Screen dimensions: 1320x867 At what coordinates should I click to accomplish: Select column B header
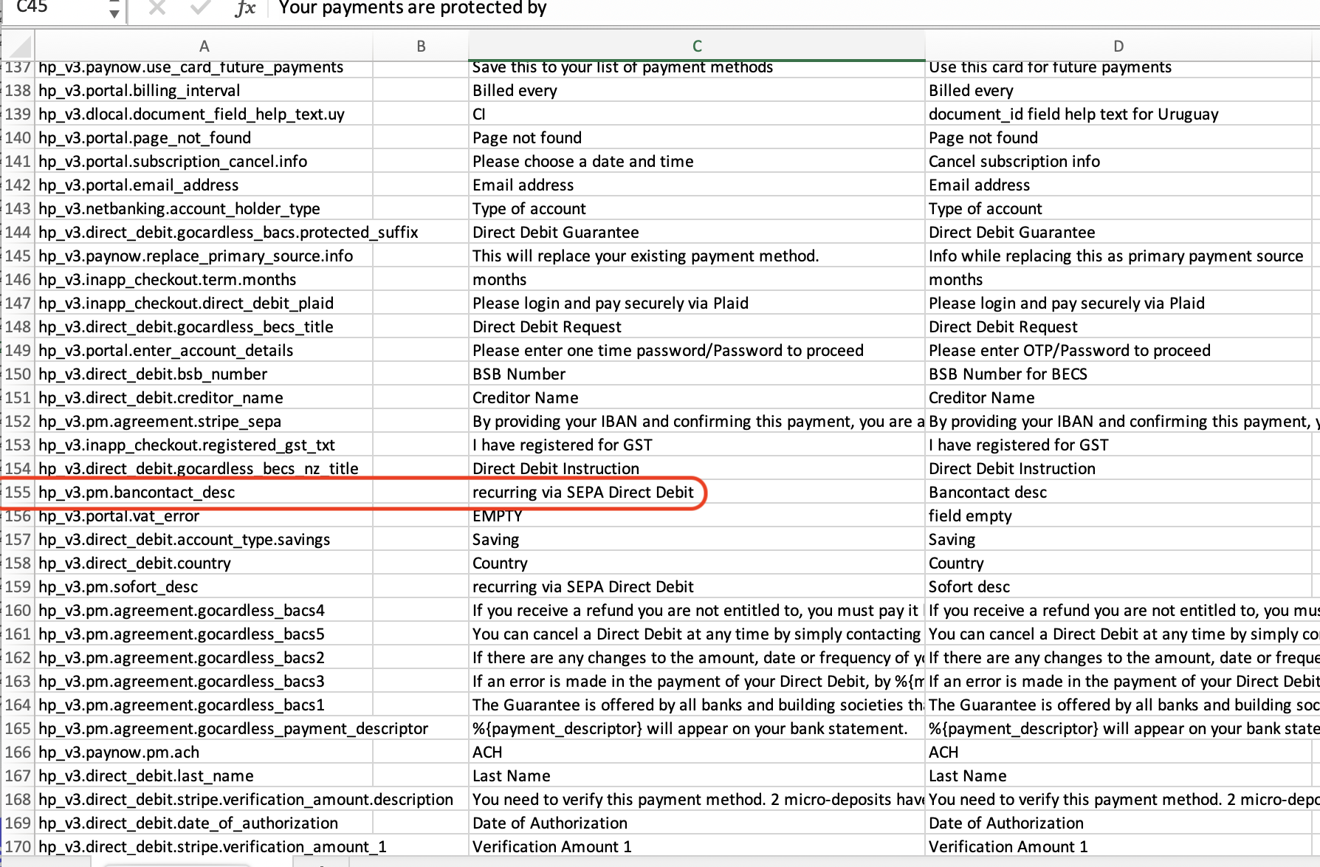pos(421,45)
